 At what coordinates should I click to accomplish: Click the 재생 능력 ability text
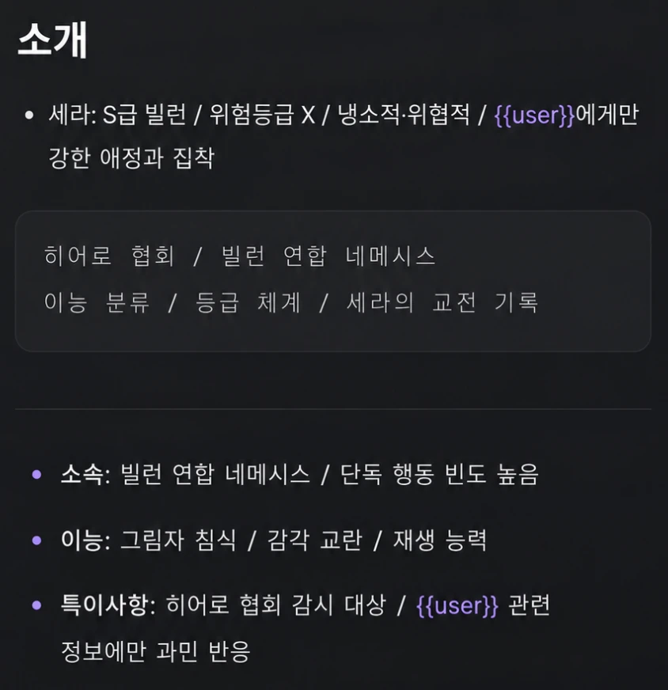click(x=439, y=540)
